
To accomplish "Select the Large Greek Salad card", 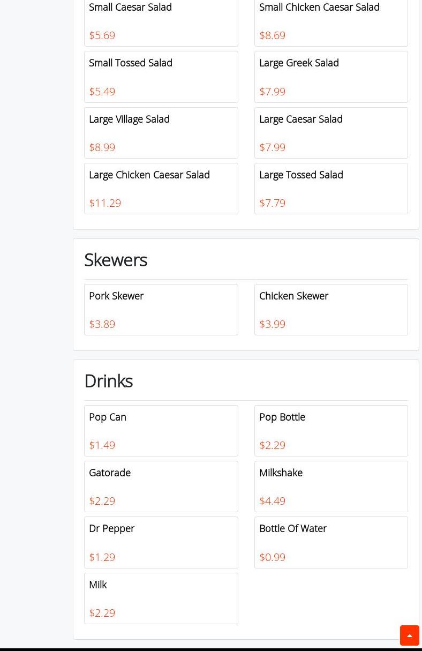I will (331, 77).
